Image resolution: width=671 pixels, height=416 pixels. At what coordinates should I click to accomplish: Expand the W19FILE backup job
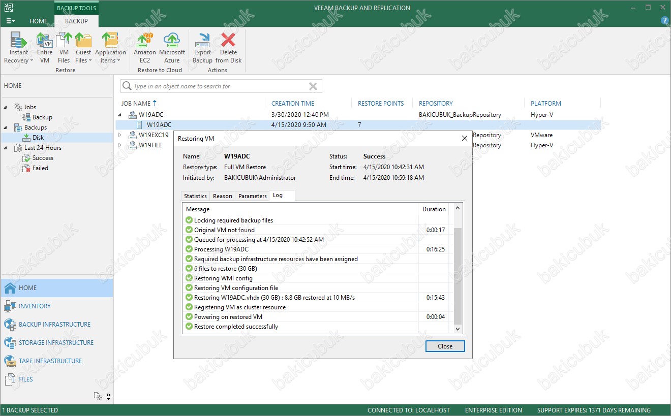pos(120,145)
